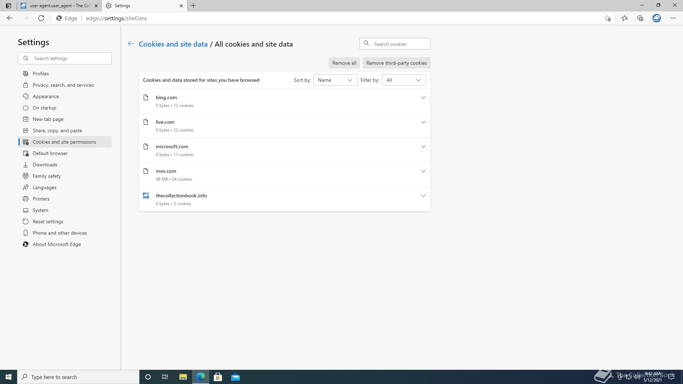Click the taskbar clock and date
This screenshot has width=683, height=384.
652,377
